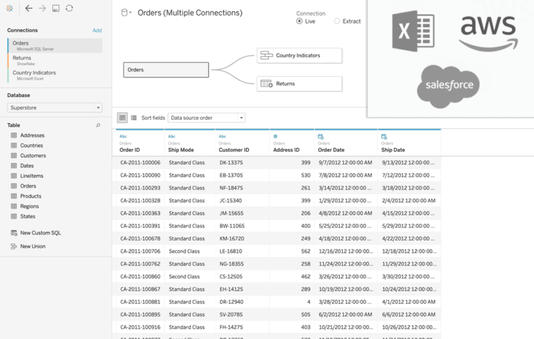Click the Order ID Abc type icon
Screen dimensions: 534x339
point(123,136)
